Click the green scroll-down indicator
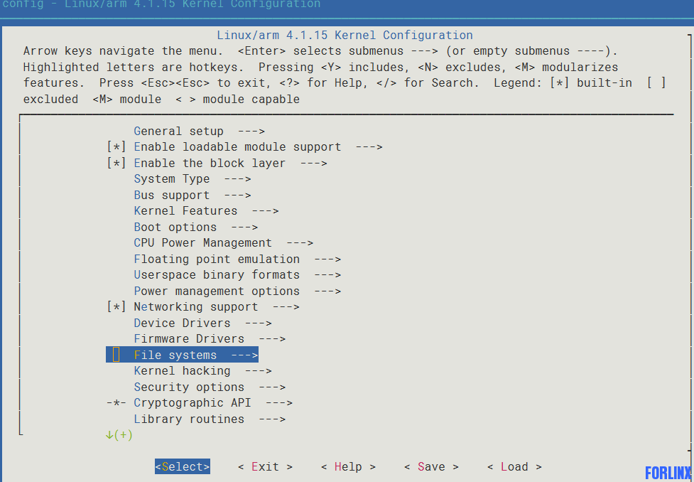This screenshot has height=482, width=694. coord(119,435)
